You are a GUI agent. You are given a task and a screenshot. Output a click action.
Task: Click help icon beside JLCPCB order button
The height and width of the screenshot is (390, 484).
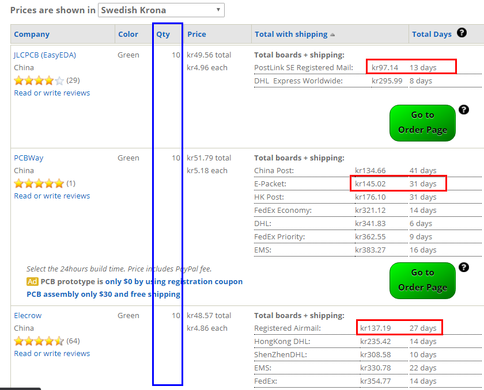point(464,110)
